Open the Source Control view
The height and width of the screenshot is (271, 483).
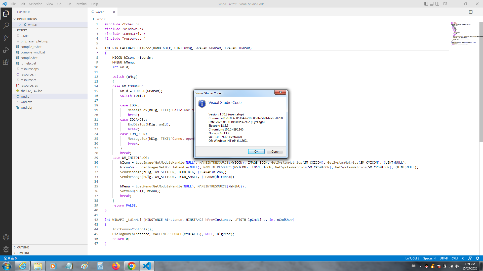(6, 38)
